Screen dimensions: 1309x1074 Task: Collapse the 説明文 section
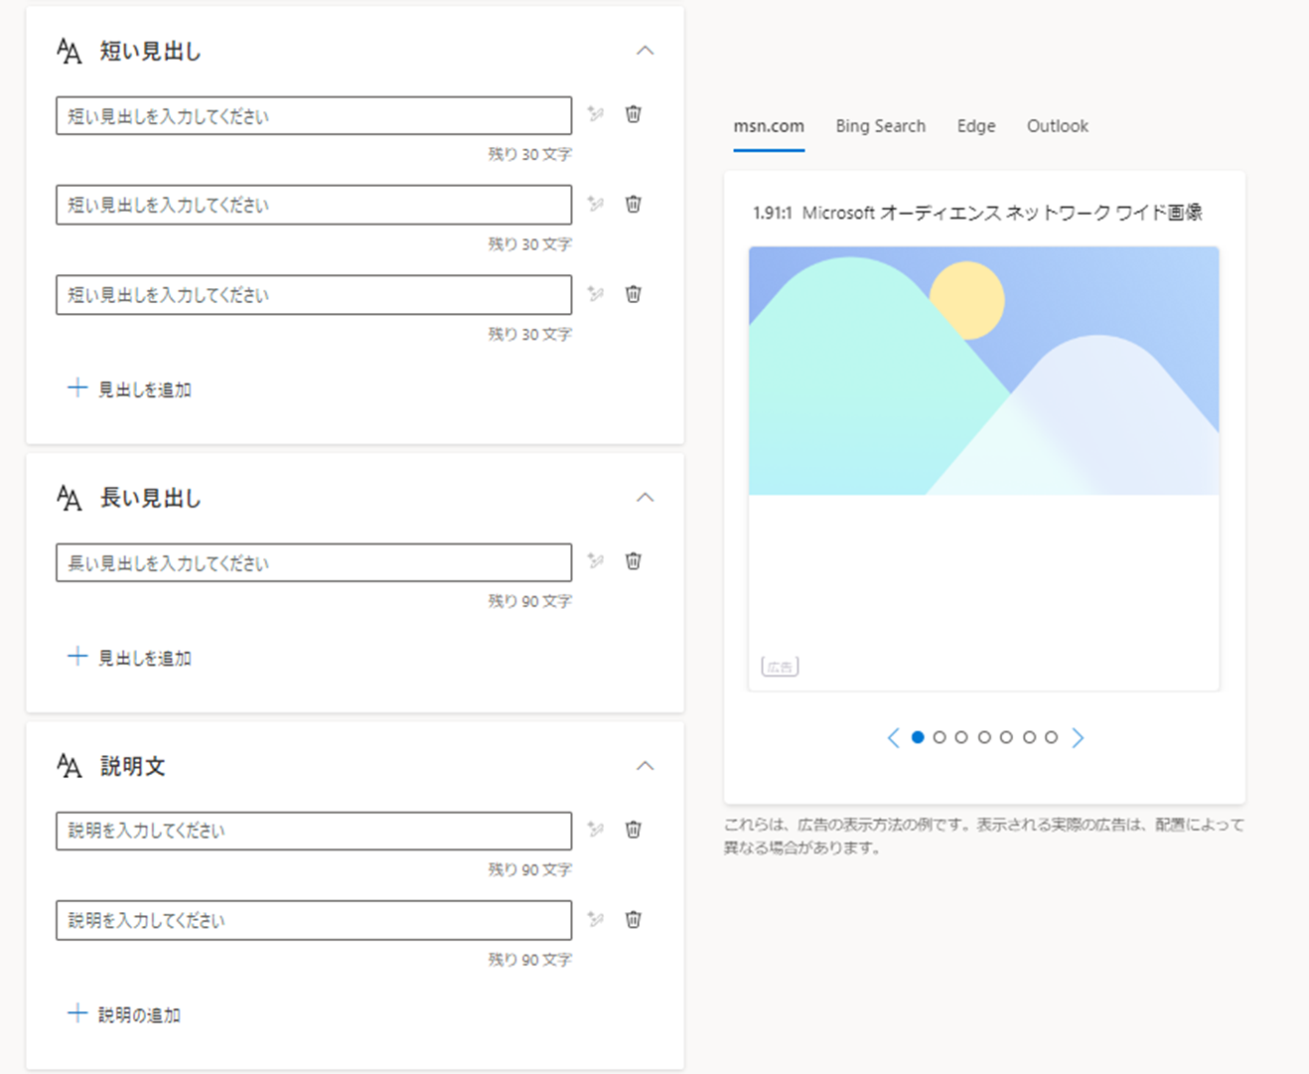coord(645,766)
